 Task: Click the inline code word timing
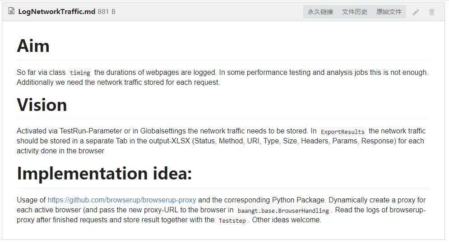[x=80, y=73]
